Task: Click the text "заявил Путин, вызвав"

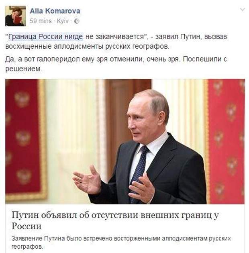Action: (x=191, y=37)
